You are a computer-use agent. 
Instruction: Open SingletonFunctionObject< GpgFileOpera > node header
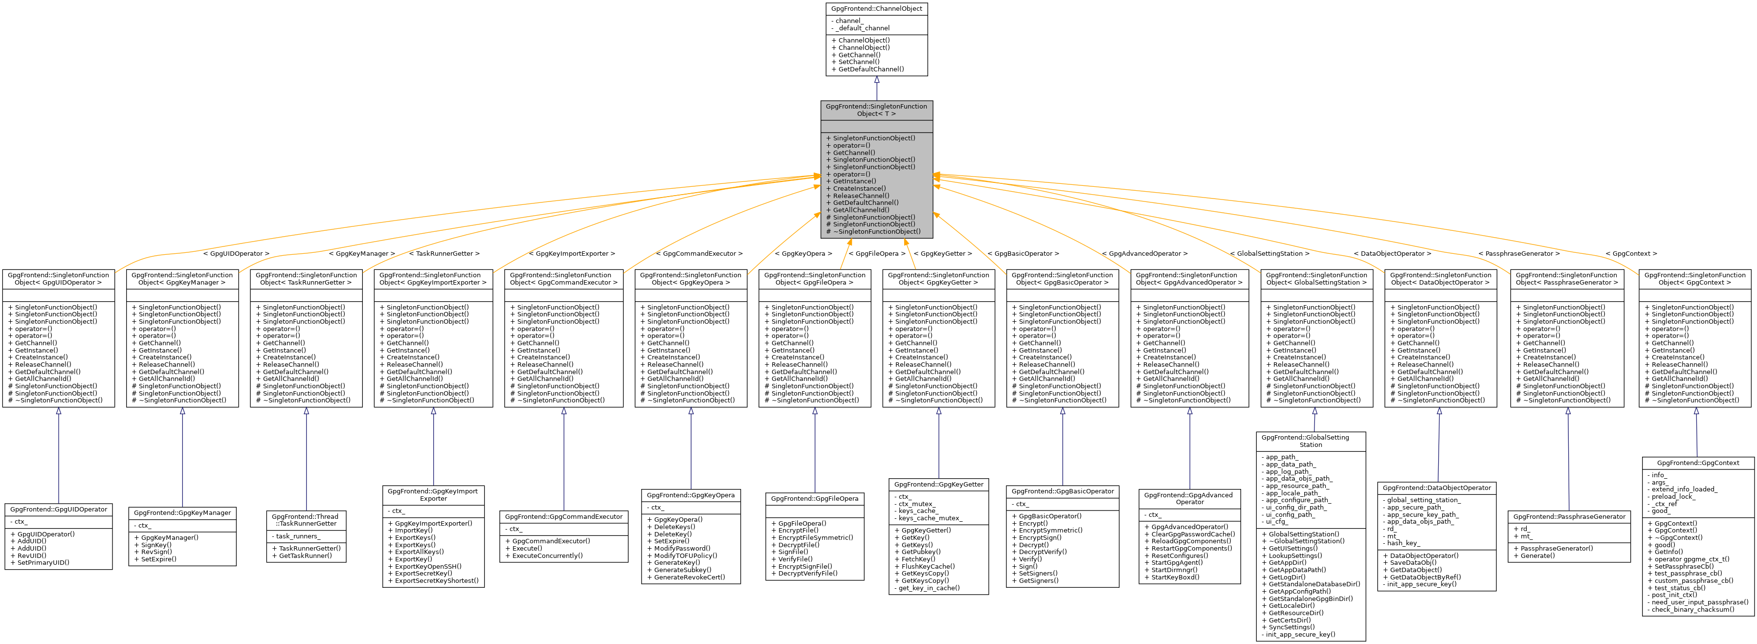(x=814, y=279)
